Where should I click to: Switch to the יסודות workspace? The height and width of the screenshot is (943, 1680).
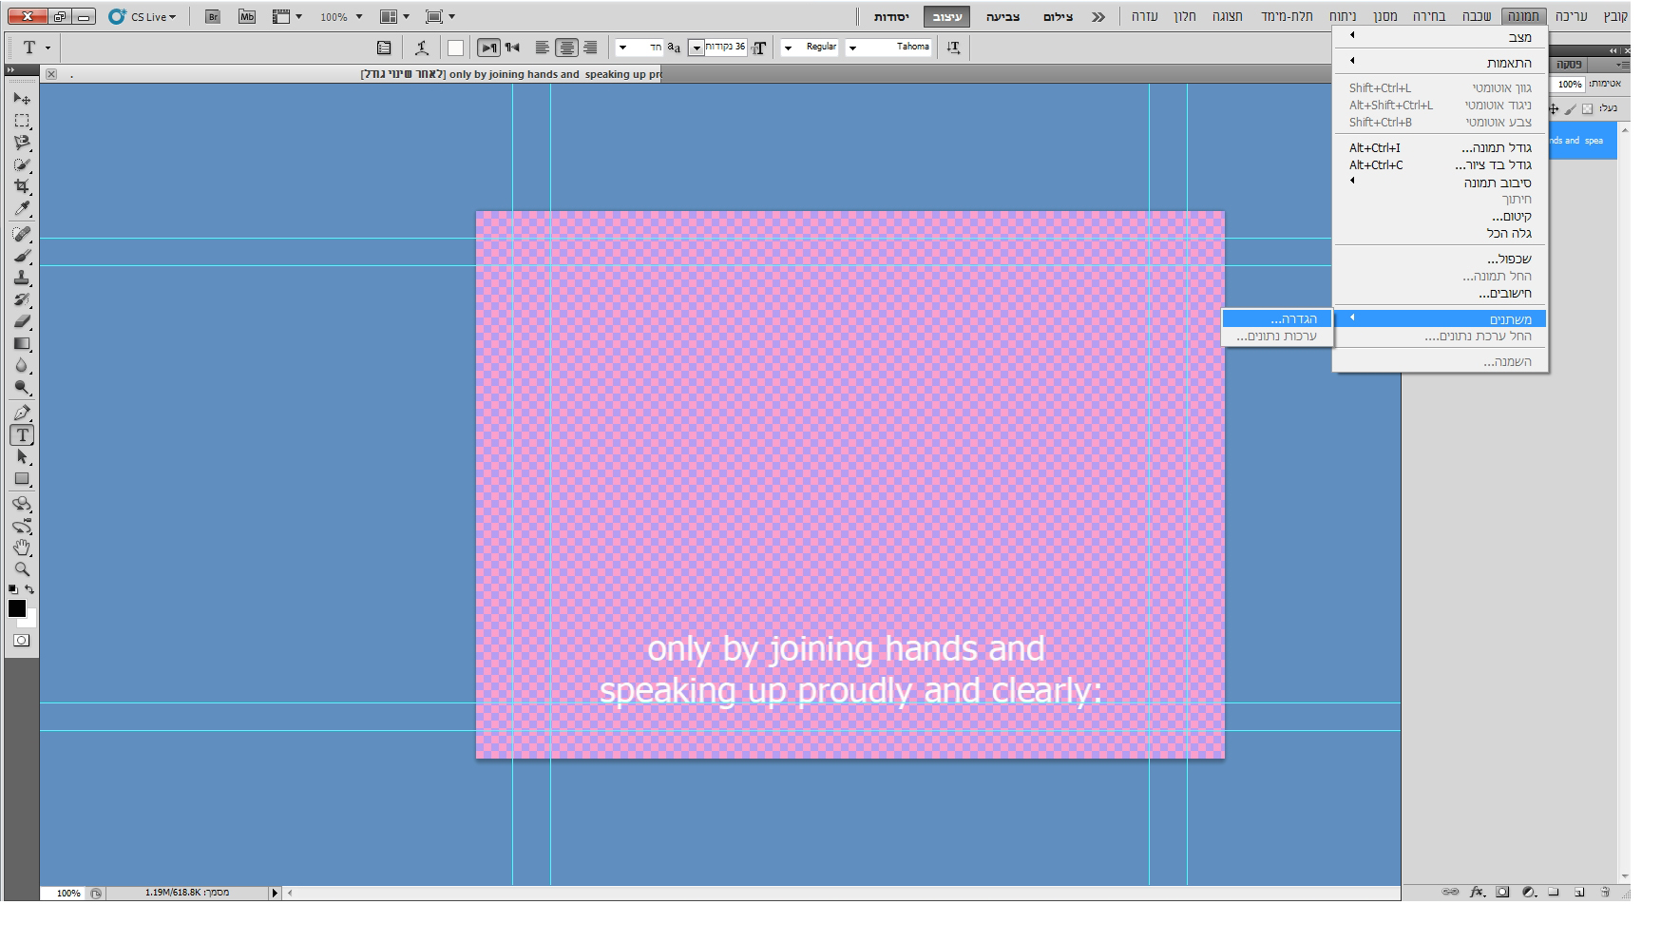[x=892, y=17]
